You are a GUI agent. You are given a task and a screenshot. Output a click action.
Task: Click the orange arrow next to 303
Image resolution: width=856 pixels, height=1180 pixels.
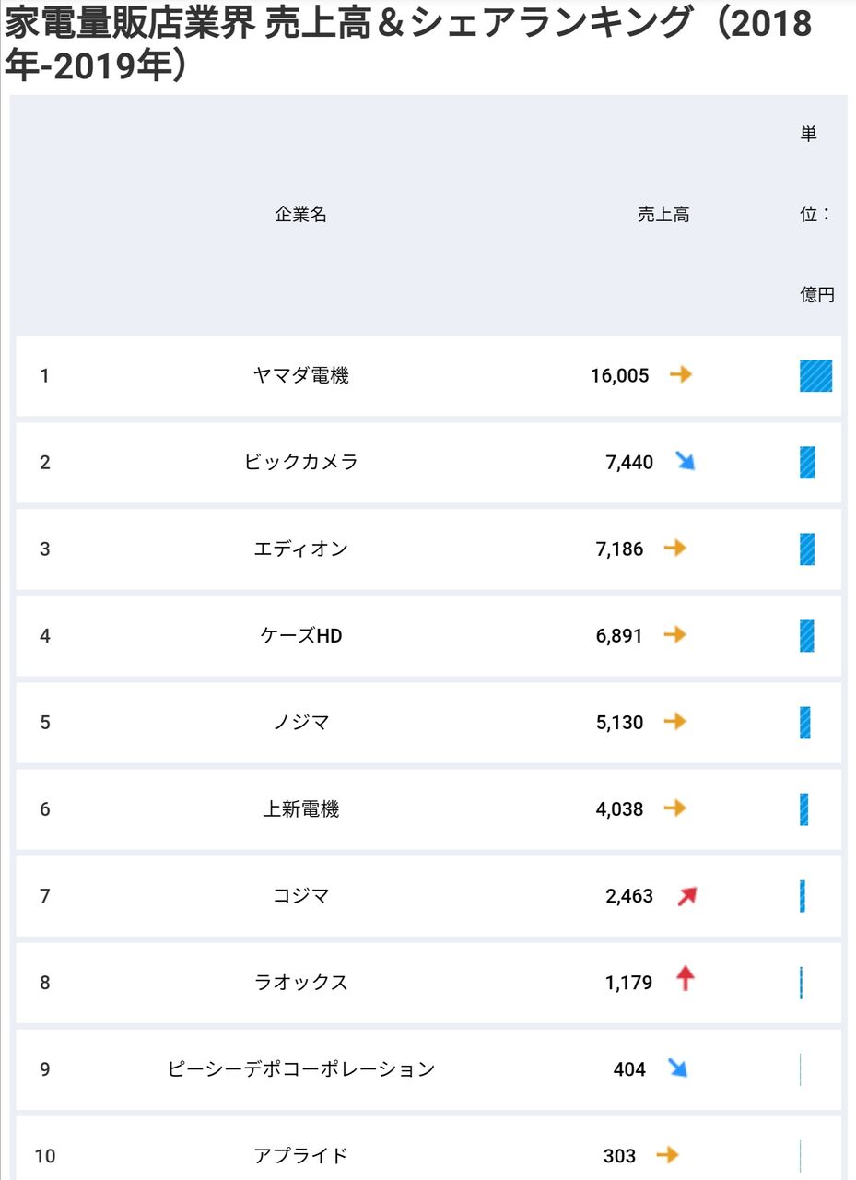point(667,1155)
